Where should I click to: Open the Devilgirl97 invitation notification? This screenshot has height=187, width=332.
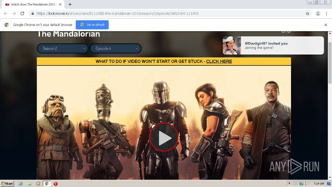pyautogui.click(x=273, y=45)
